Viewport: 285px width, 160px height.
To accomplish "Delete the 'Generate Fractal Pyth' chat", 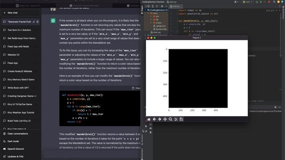I will point(37,22).
